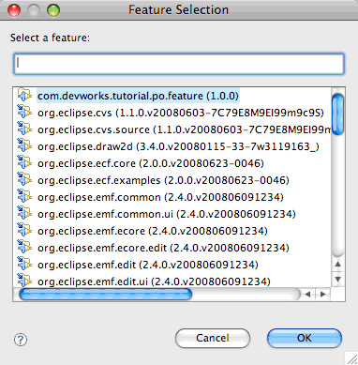Click the feature icon beside org.eclipse.emf.common (2.4.0
The image size is (358, 365).
pyautogui.click(x=24, y=196)
